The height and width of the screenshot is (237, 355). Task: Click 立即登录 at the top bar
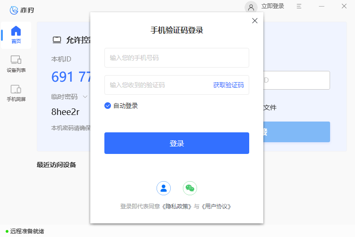point(273,6)
